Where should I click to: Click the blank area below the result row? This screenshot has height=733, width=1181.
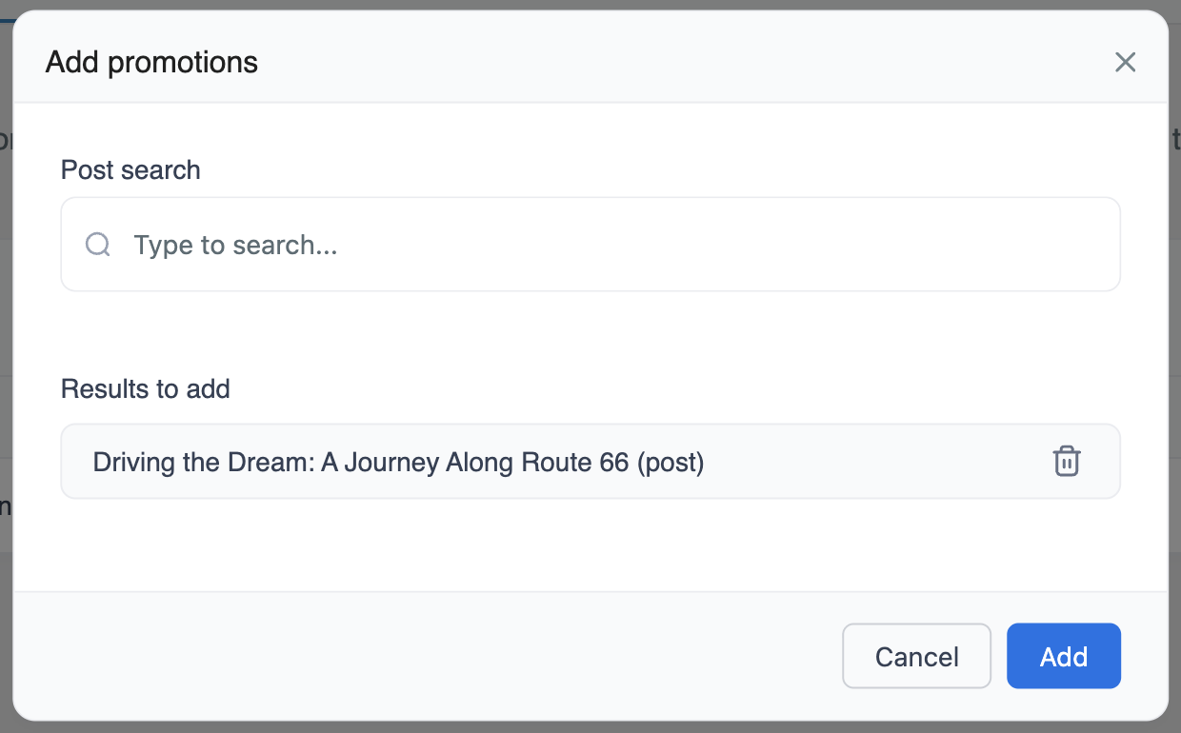[x=590, y=543]
